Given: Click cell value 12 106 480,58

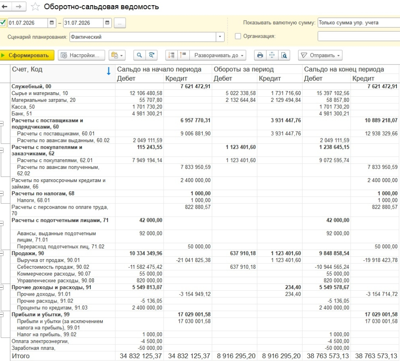Looking at the screenshot, I should pyautogui.click(x=146, y=93).
